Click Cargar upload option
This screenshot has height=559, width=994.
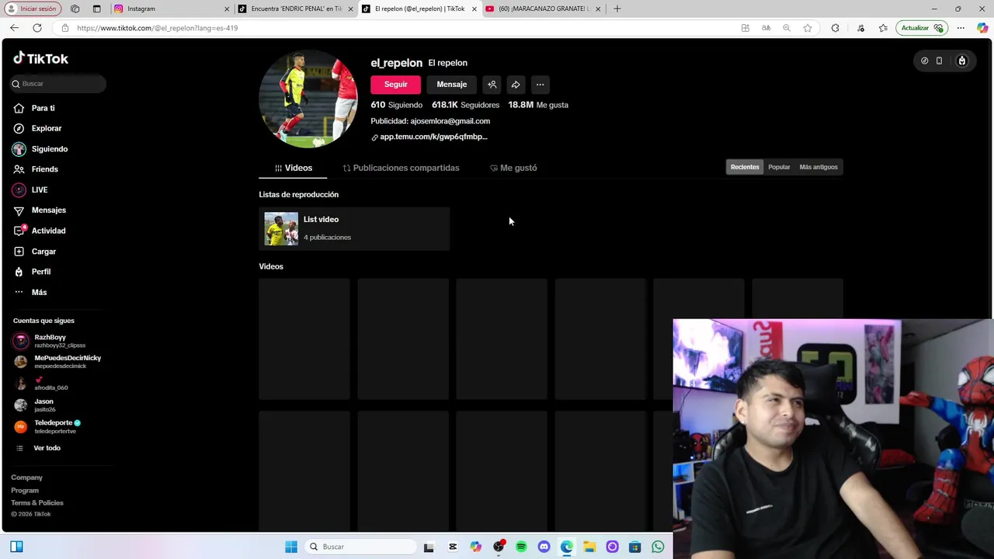point(35,252)
